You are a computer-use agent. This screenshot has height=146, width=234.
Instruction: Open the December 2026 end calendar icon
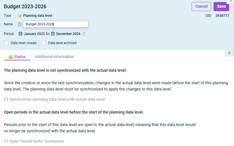[53, 34]
